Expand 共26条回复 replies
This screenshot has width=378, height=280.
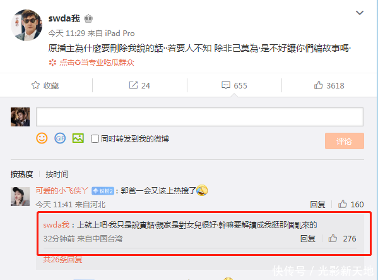[62, 260]
